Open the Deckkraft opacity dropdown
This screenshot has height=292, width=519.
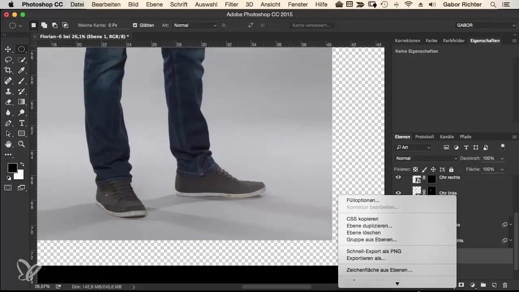(x=502, y=158)
